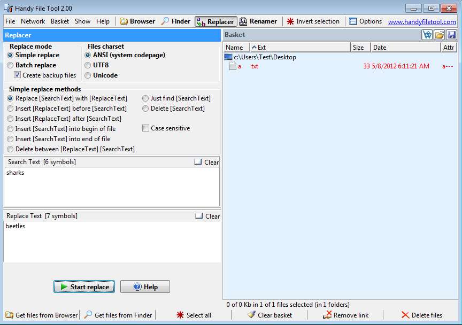Select Replace [SearchText] with [ReplaceText] method
Image resolution: width=462 pixels, height=325 pixels.
click(67, 98)
